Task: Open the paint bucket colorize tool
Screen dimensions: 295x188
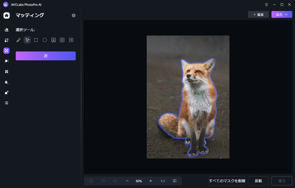Action: [7, 82]
